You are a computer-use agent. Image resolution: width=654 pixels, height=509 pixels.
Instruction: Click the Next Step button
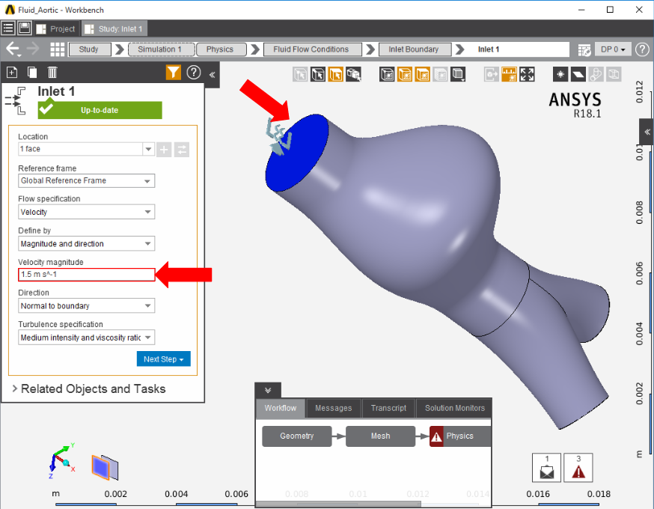coord(163,359)
